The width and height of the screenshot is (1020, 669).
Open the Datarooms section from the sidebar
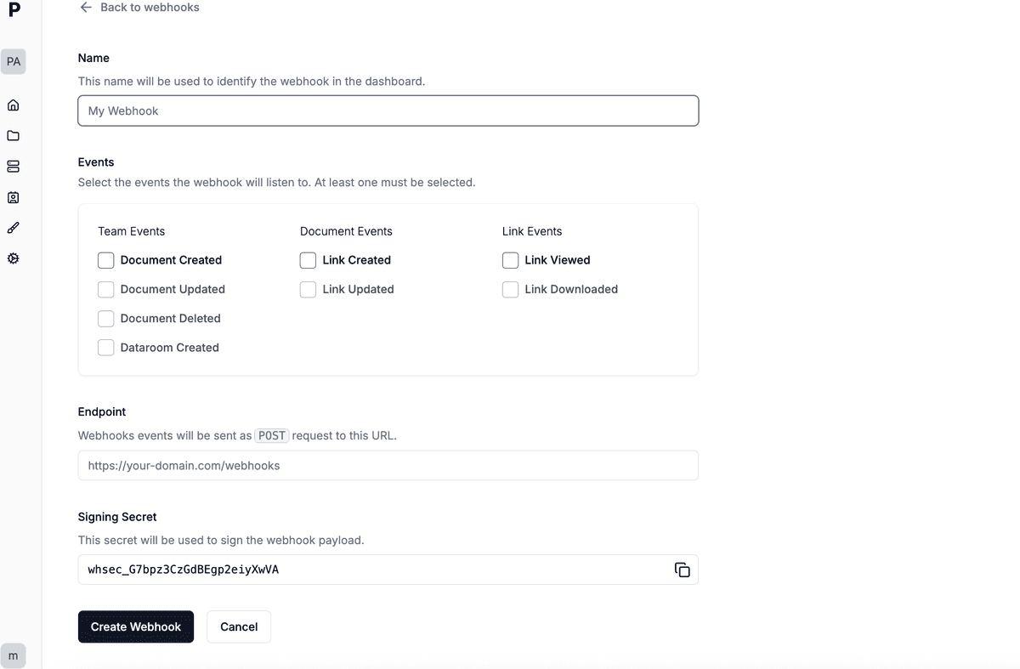coord(13,166)
